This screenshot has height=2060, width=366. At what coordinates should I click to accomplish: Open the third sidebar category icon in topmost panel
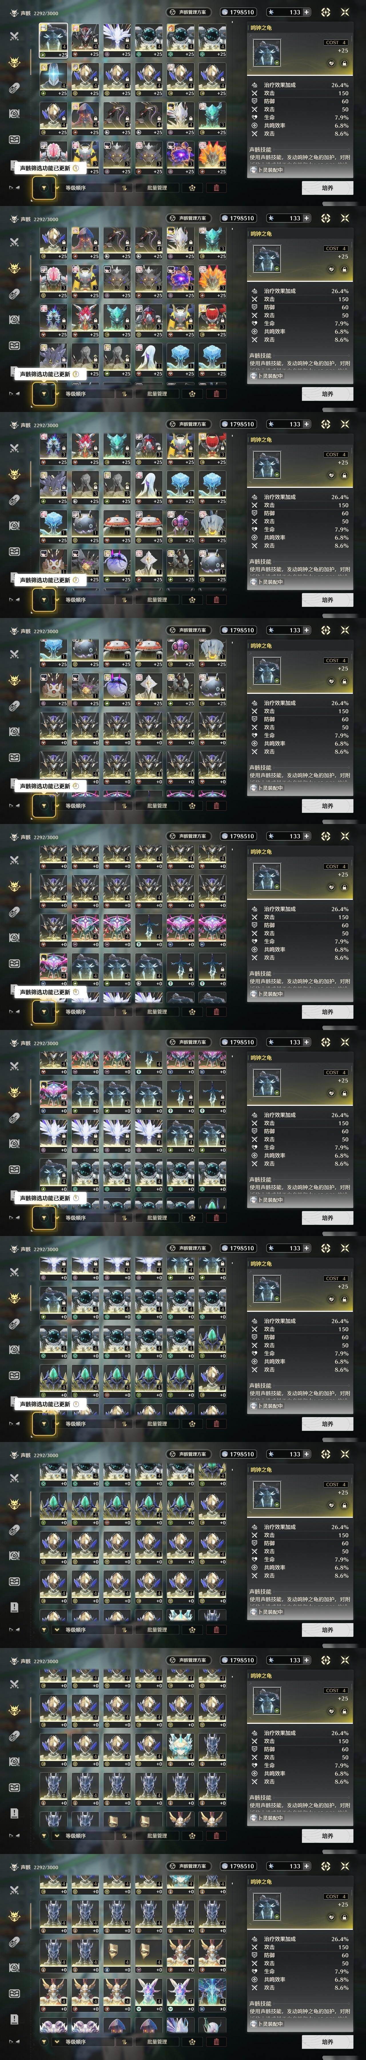click(14, 88)
